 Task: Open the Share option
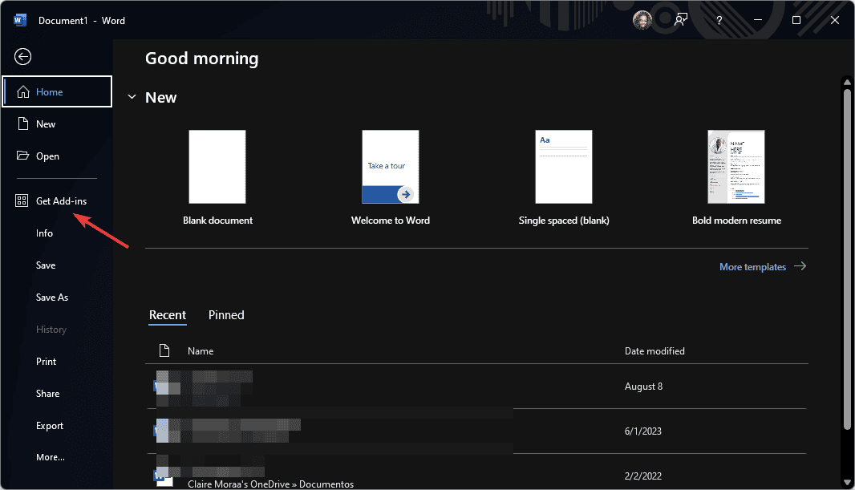click(47, 394)
